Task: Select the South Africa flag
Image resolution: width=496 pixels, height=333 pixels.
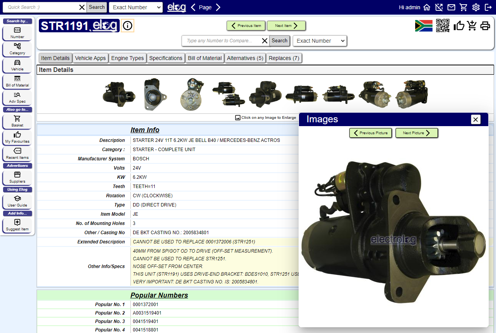Action: pyautogui.click(x=424, y=26)
